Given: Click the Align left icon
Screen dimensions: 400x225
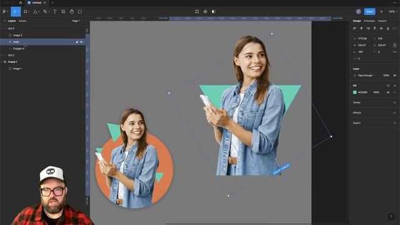Looking at the screenshot, I should 354,29.
